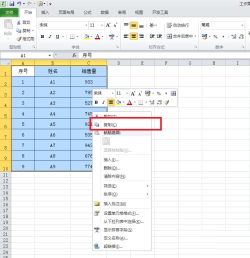Click the percent style icon in ribbon number group
The image size is (250, 258).
point(215,36)
